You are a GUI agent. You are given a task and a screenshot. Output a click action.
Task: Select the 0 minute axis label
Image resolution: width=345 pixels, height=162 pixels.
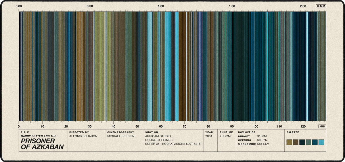(x=19, y=126)
